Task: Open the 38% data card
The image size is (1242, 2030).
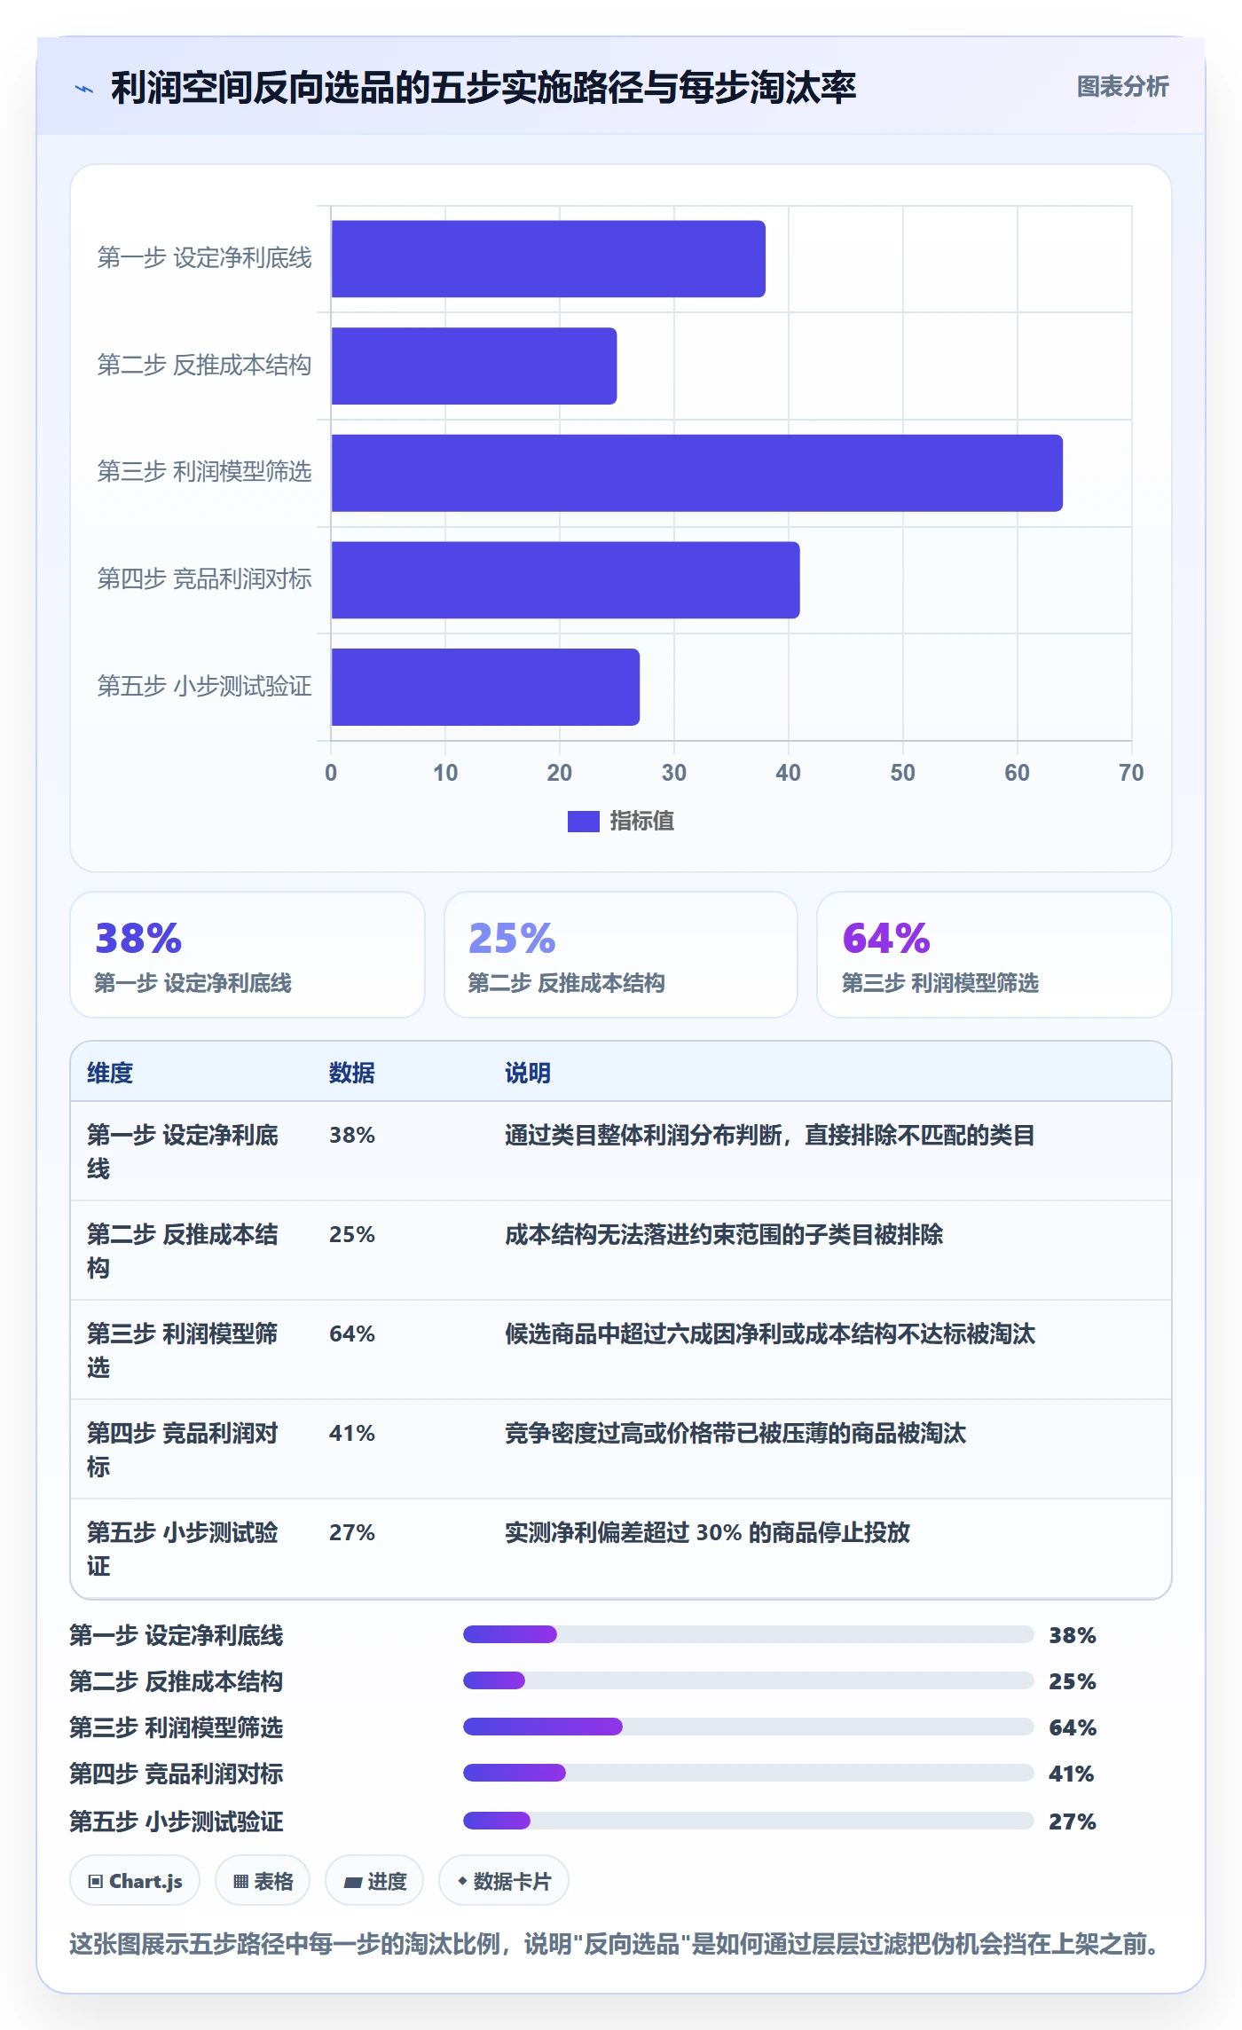Action: [248, 955]
